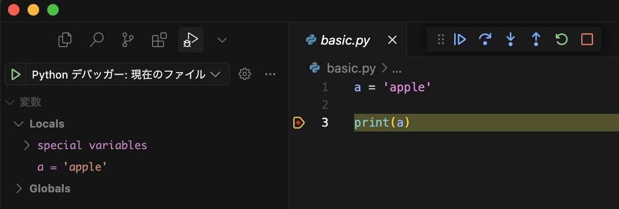The width and height of the screenshot is (619, 209).
Task: Click the Step Into debug arrow
Action: click(x=511, y=39)
